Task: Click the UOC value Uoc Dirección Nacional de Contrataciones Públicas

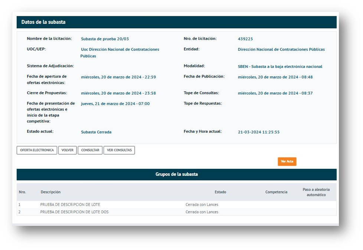Action: click(120, 53)
